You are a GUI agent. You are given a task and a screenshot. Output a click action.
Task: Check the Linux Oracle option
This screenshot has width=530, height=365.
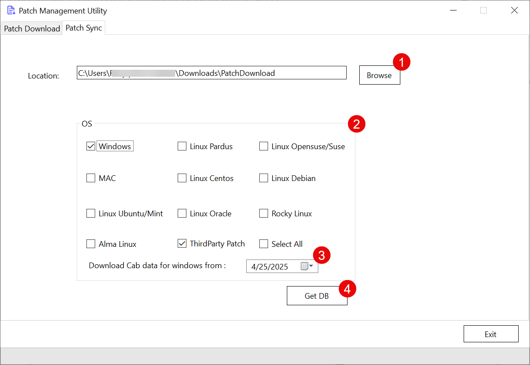click(x=182, y=213)
